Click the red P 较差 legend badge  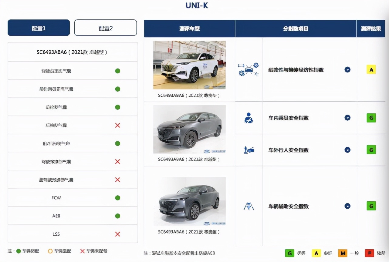click(370, 253)
